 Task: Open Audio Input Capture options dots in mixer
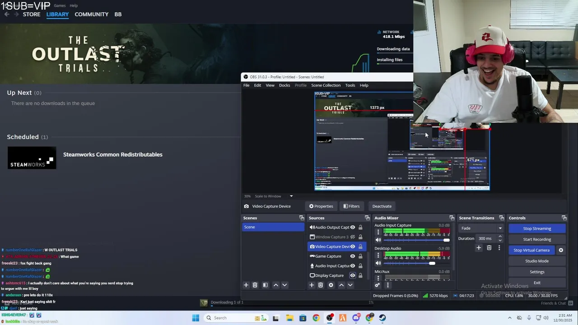(378, 232)
